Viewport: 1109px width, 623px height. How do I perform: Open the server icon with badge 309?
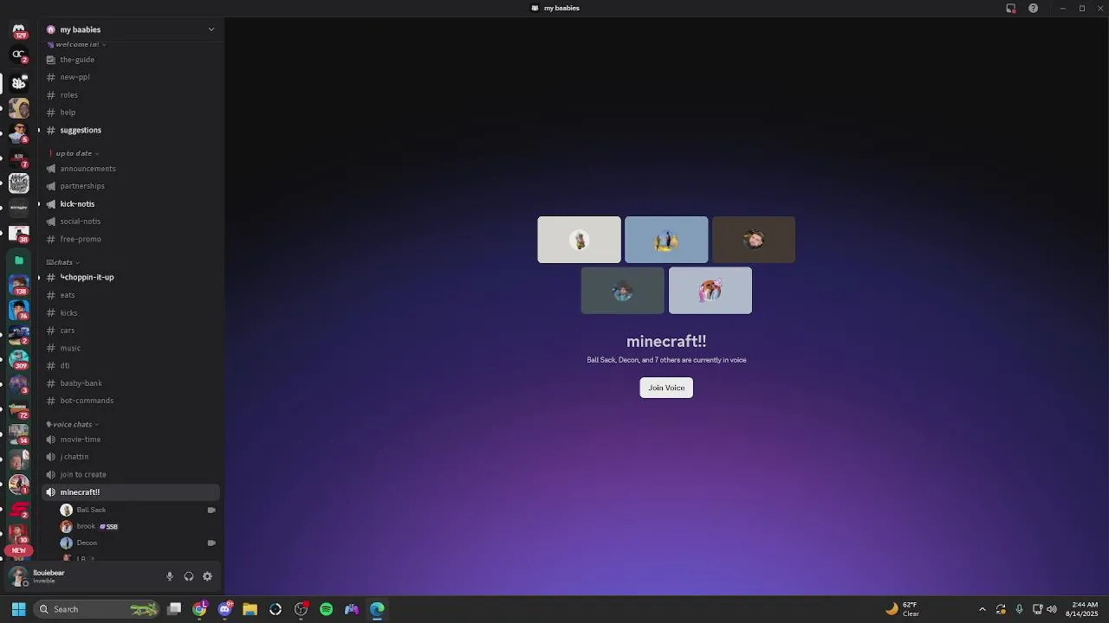click(x=19, y=358)
